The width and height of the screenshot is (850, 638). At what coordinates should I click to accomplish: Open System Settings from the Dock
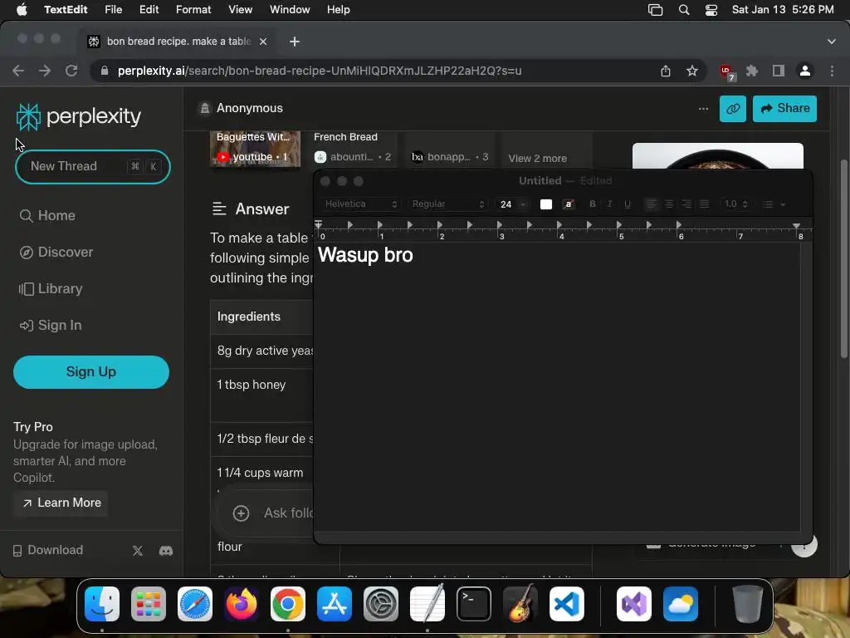pos(381,604)
